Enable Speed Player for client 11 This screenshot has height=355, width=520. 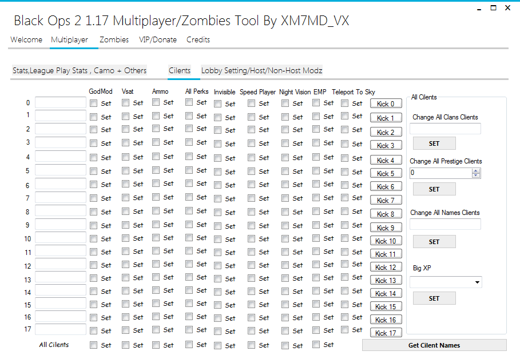click(251, 252)
